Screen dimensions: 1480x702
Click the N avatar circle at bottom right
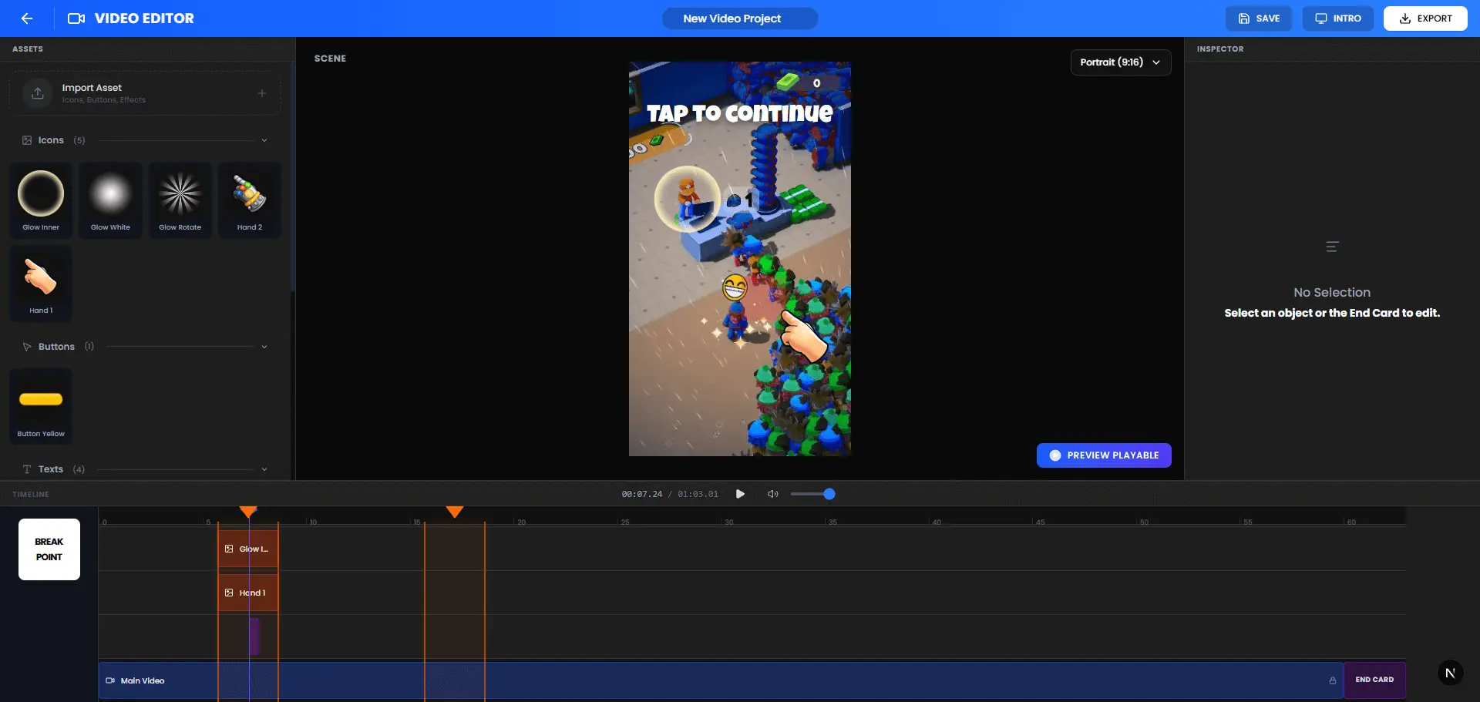click(1452, 672)
